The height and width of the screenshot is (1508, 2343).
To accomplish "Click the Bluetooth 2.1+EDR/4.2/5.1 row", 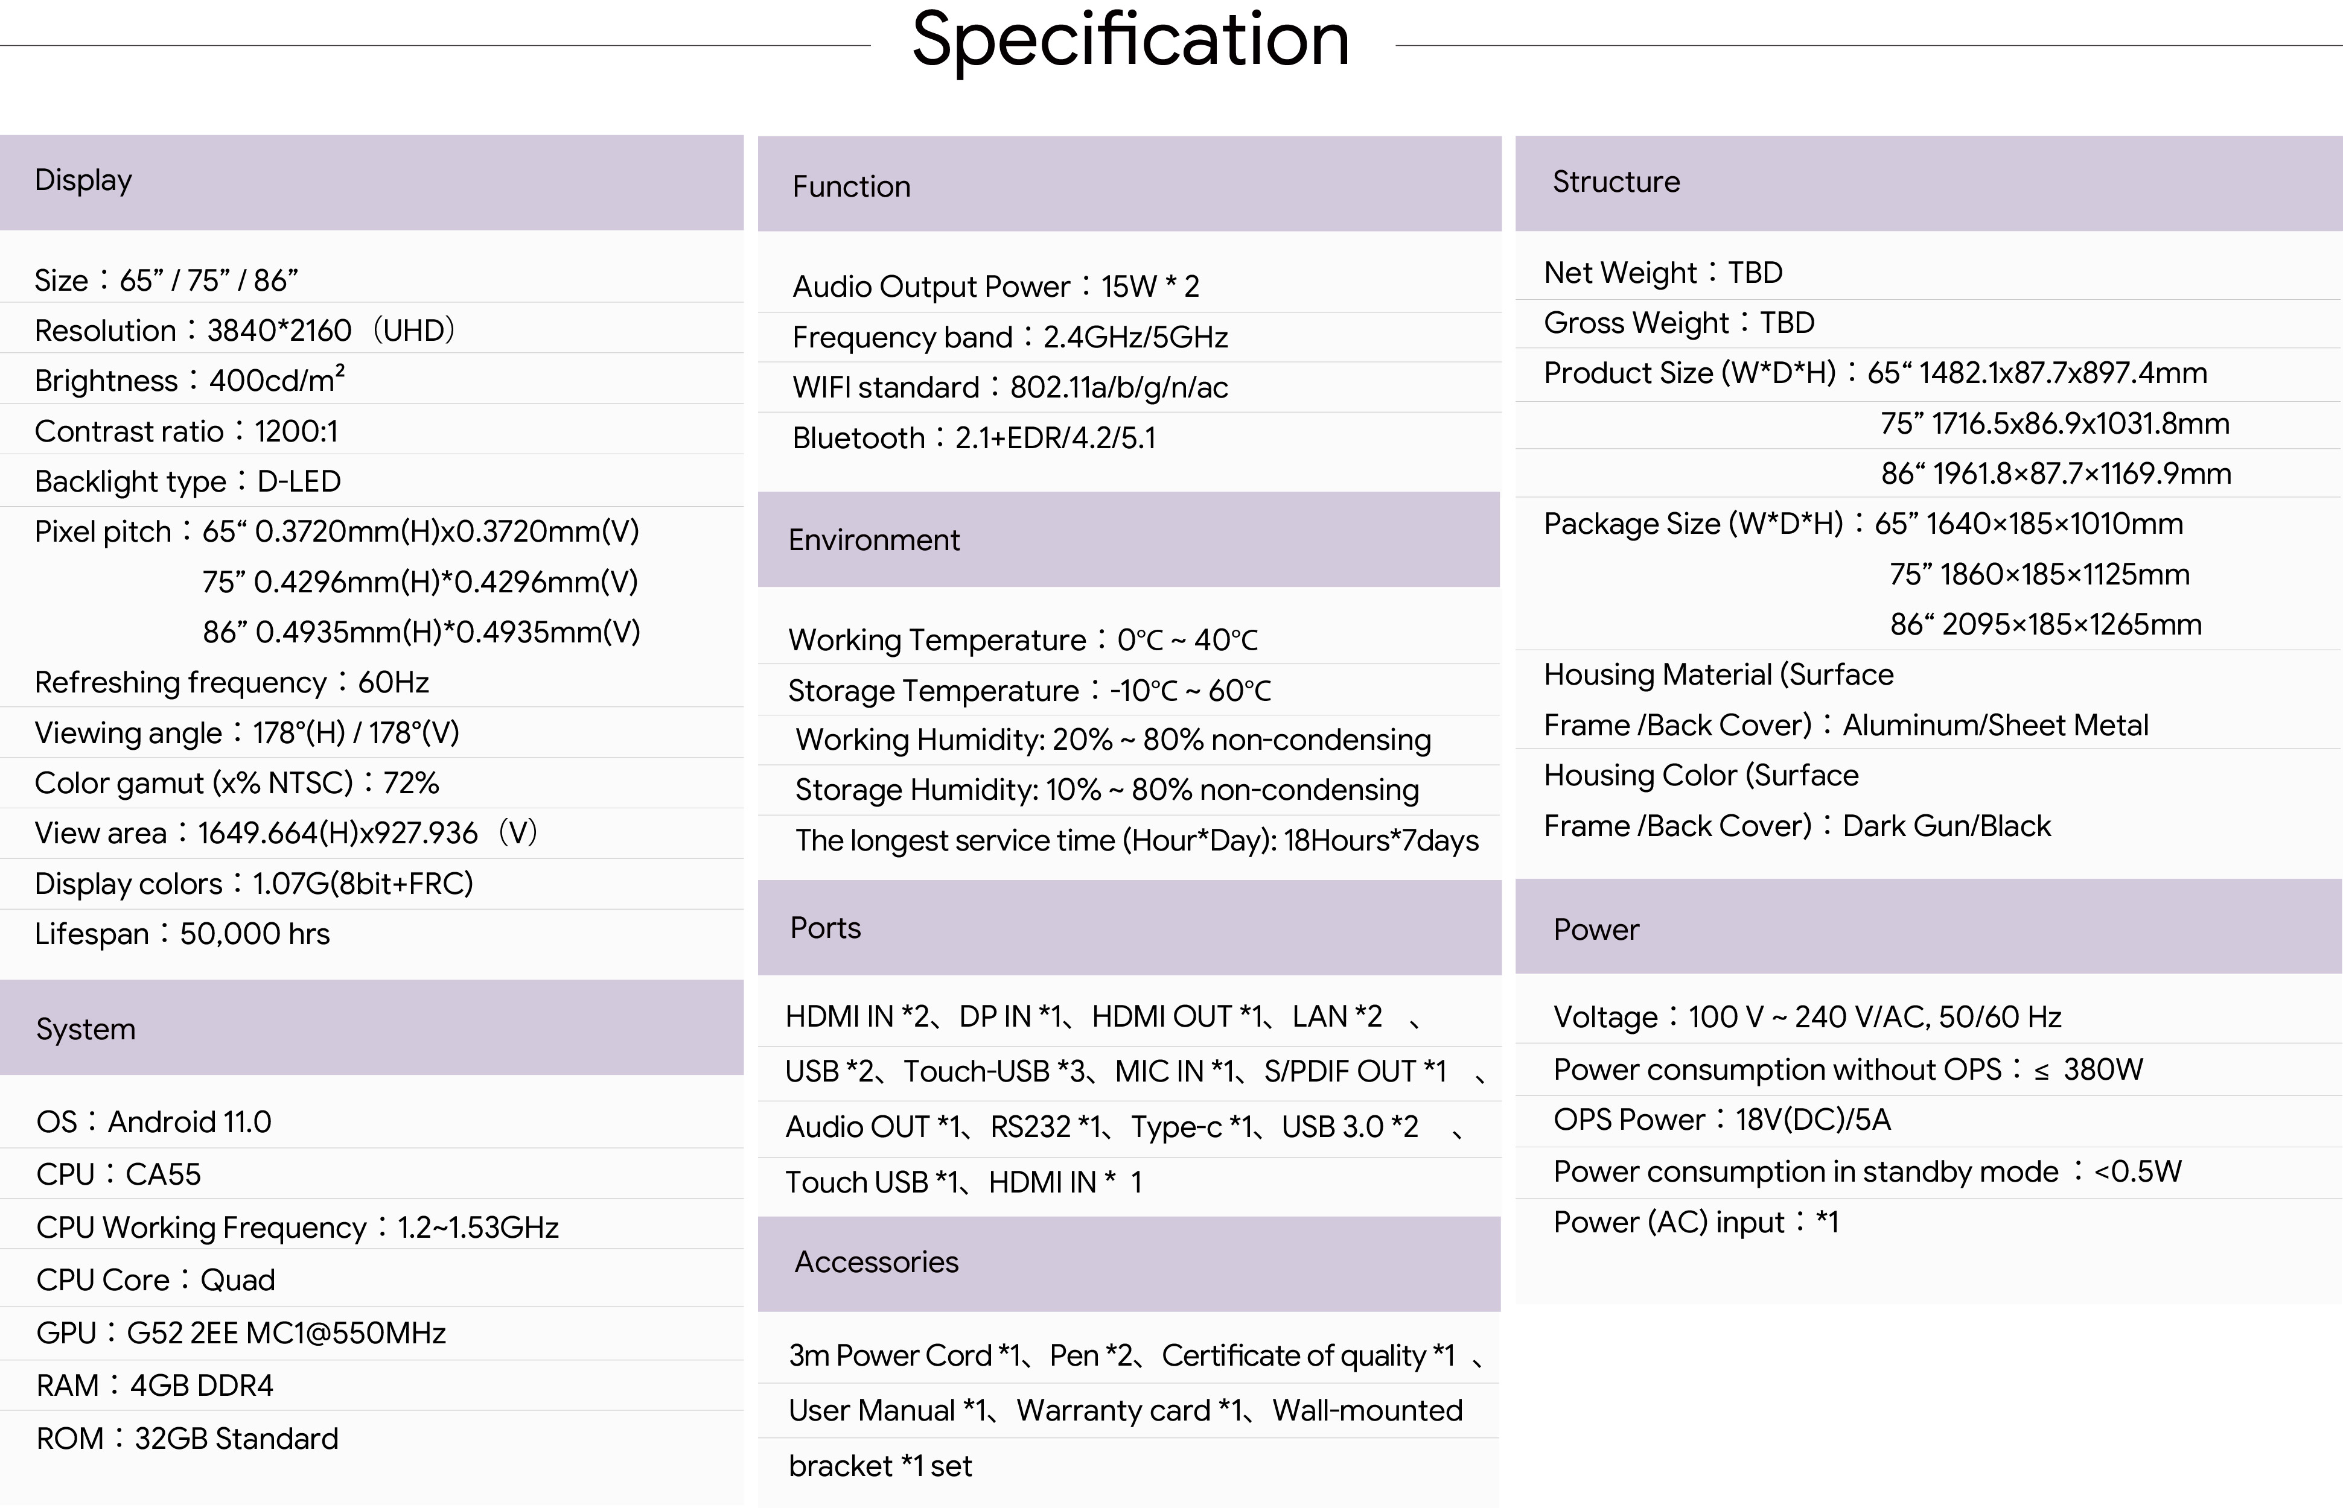I will coord(1129,438).
